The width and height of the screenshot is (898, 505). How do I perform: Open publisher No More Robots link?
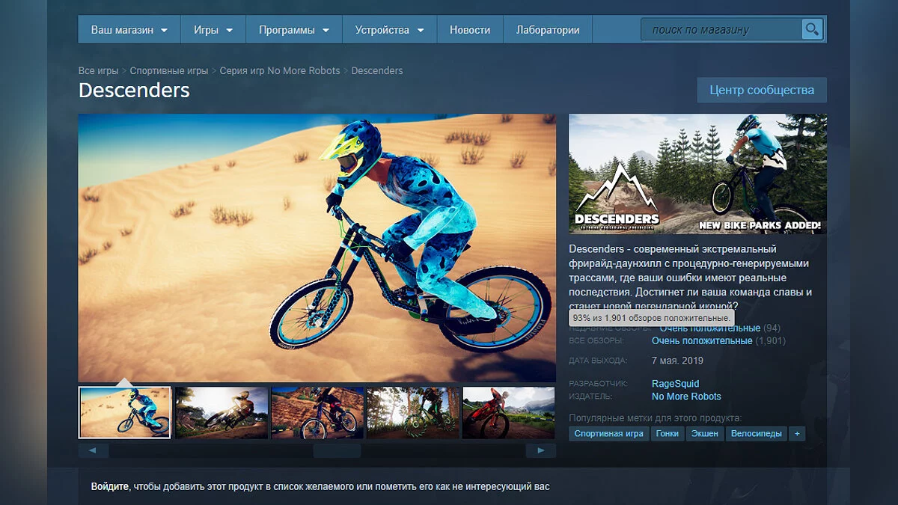point(686,397)
